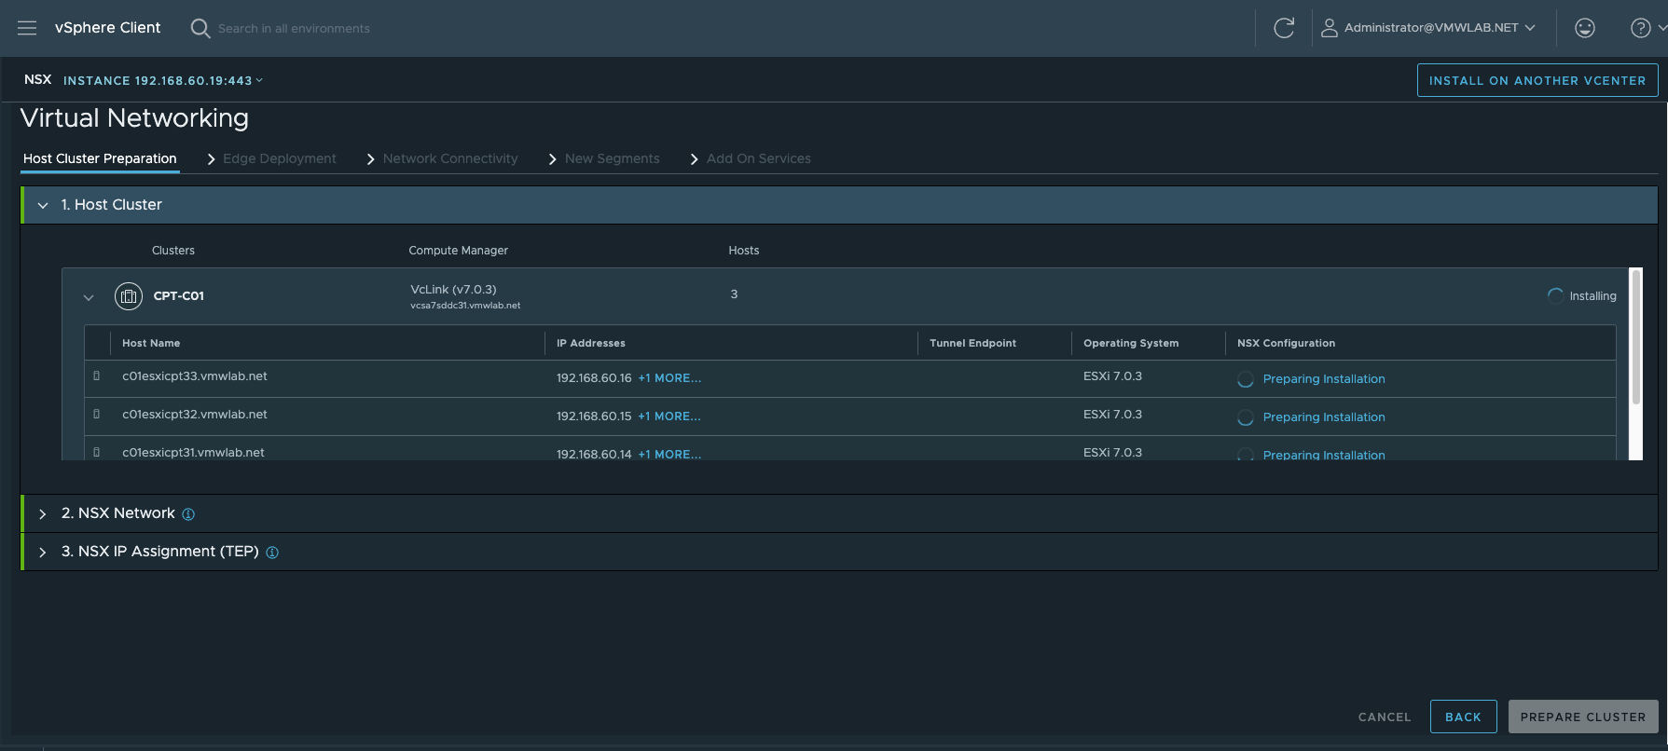Click the Back button
The width and height of the screenshot is (1668, 751).
pyautogui.click(x=1463, y=717)
